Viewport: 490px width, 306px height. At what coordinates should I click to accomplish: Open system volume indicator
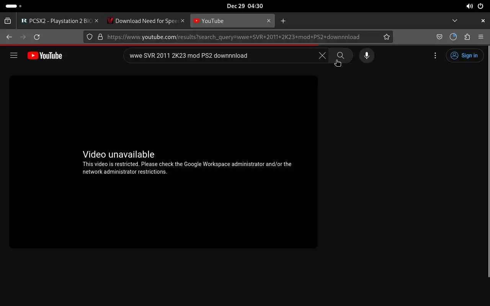click(469, 6)
